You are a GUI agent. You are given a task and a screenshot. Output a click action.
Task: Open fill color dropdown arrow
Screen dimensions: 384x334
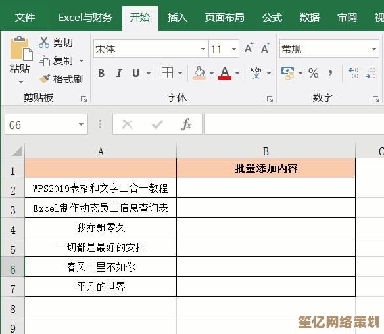(x=212, y=73)
